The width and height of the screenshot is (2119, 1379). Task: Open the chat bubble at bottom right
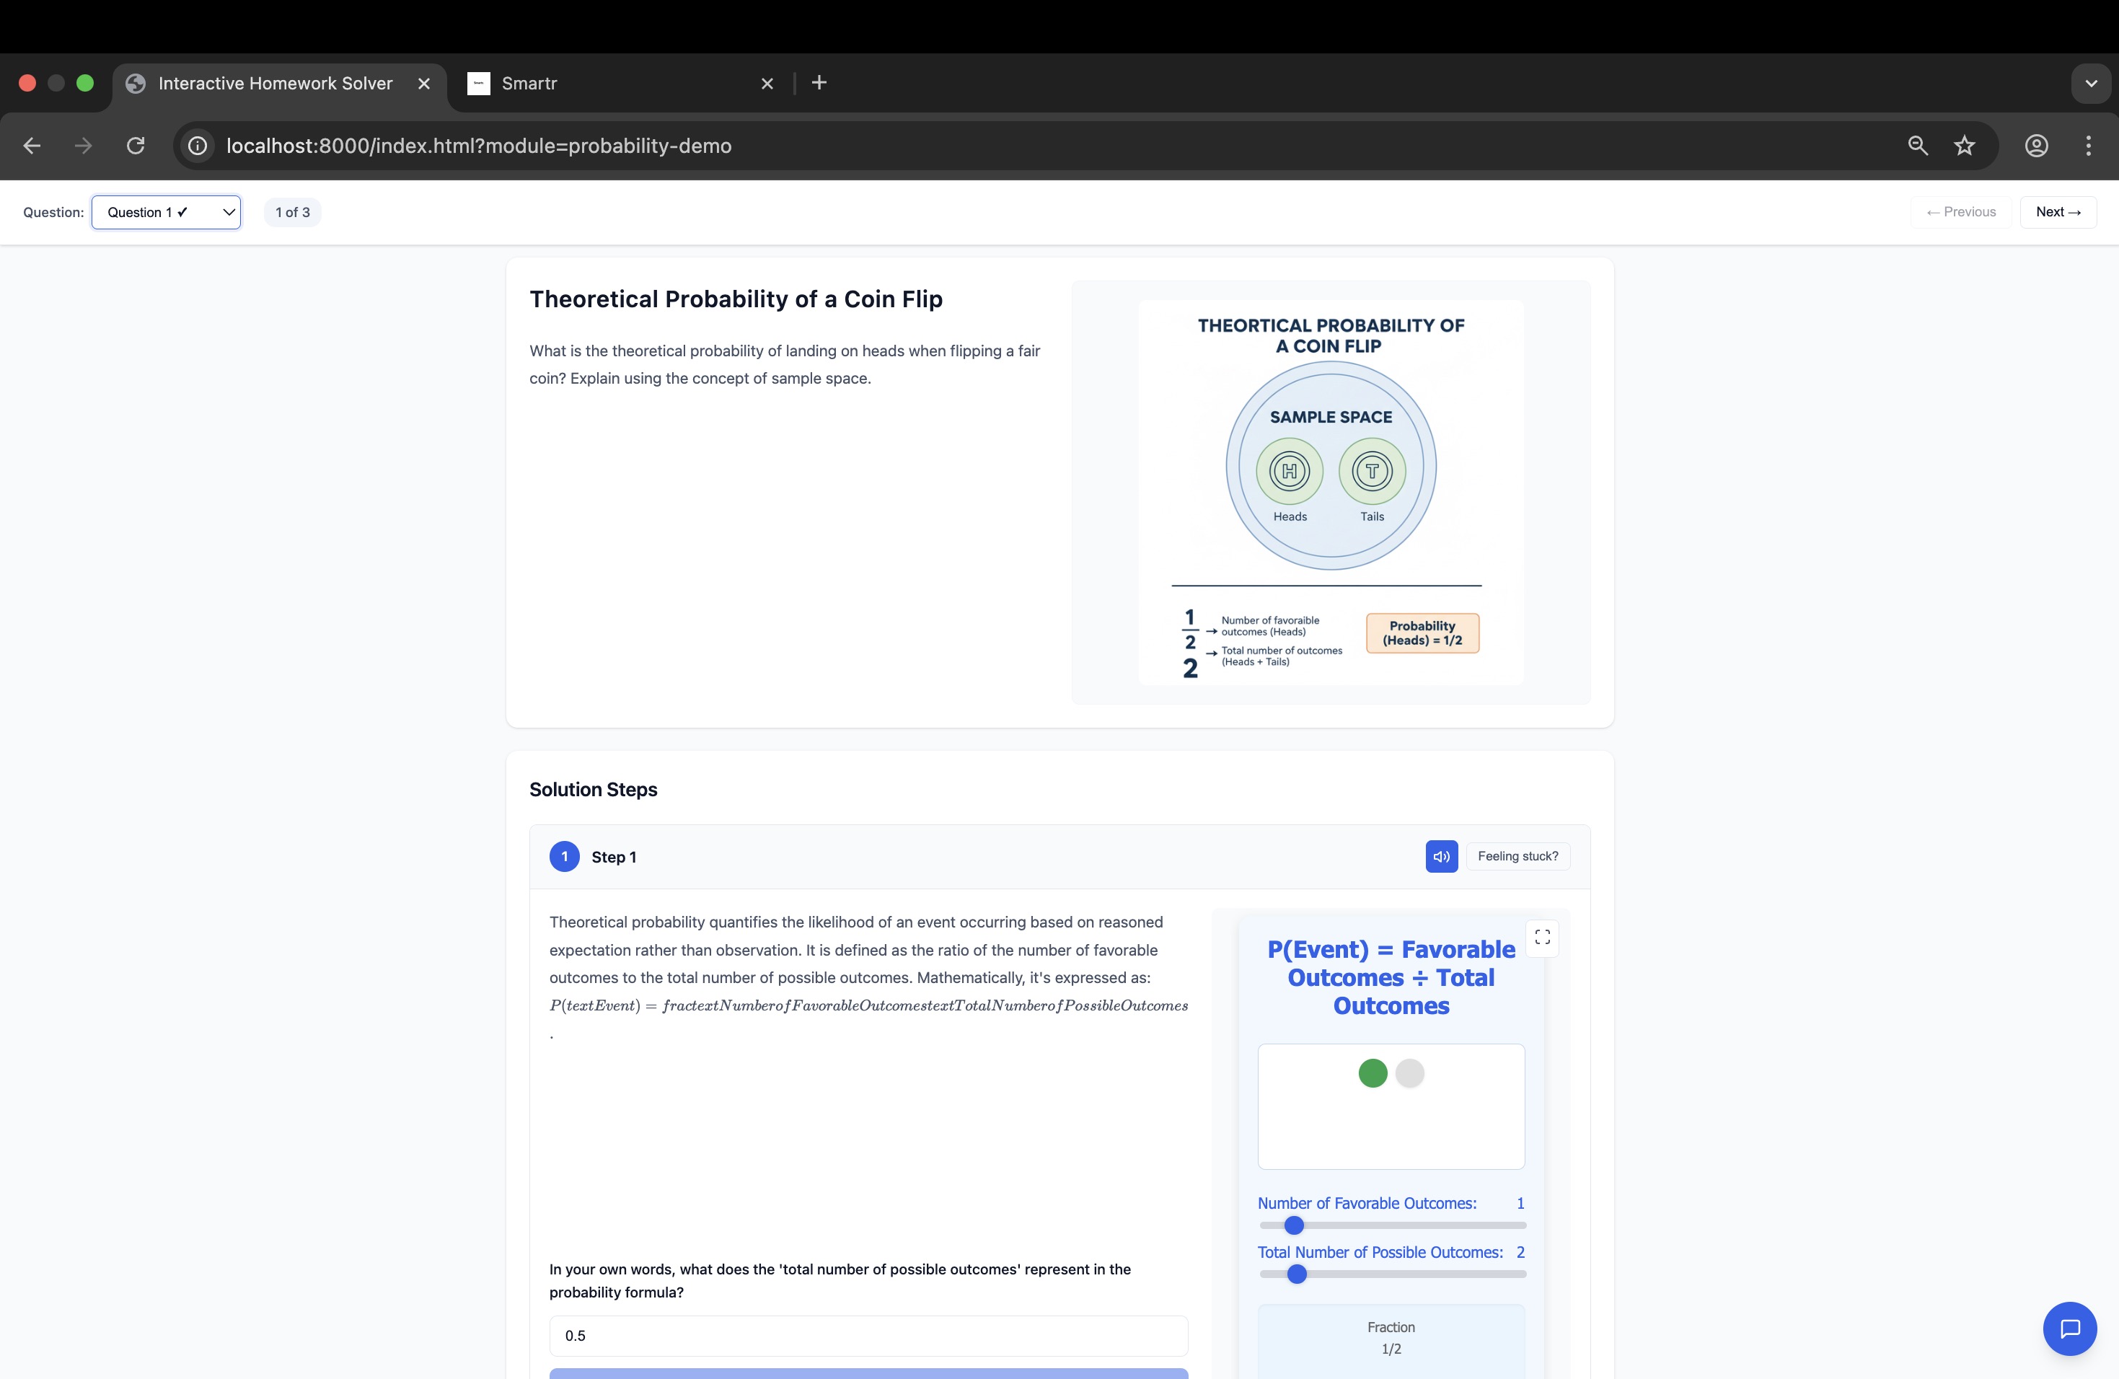[2069, 1329]
